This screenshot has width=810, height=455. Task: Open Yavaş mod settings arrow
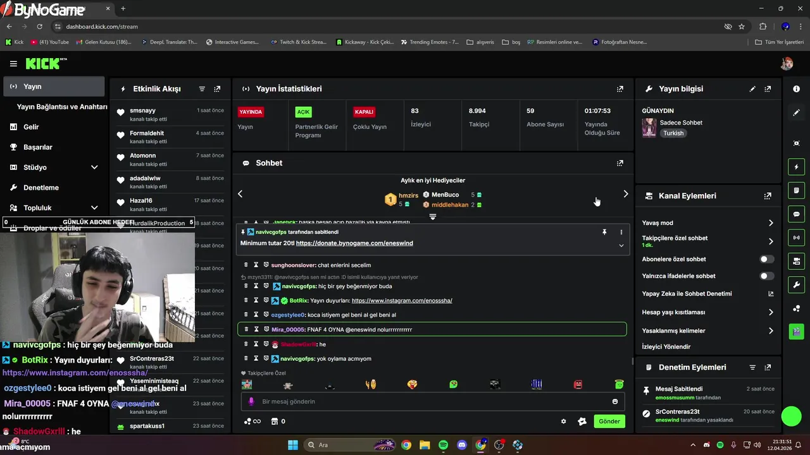click(x=771, y=223)
